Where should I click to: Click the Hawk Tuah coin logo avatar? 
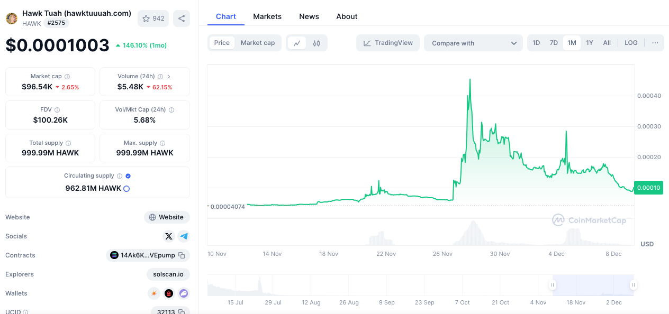(x=11, y=19)
